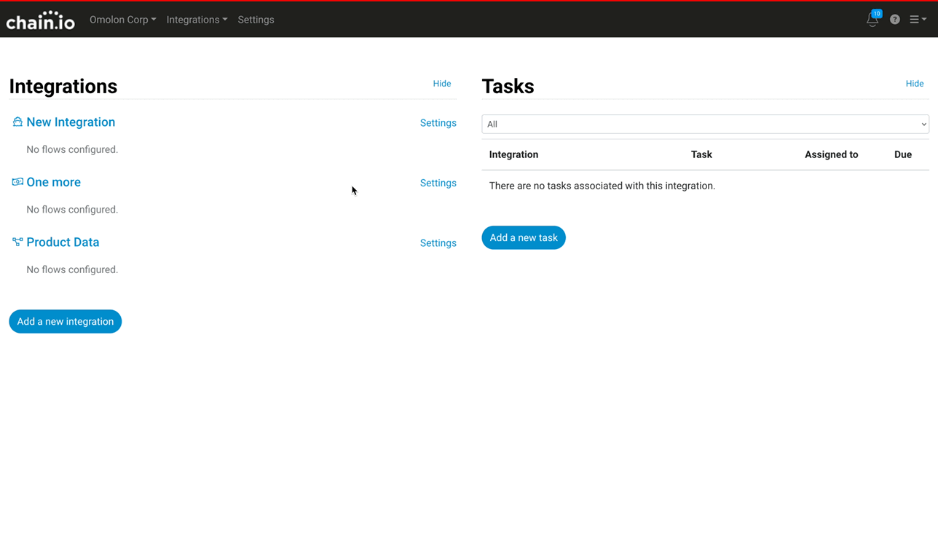This screenshot has width=938, height=533.
Task: Click No flows configured under New Integration
Action: 72,149
